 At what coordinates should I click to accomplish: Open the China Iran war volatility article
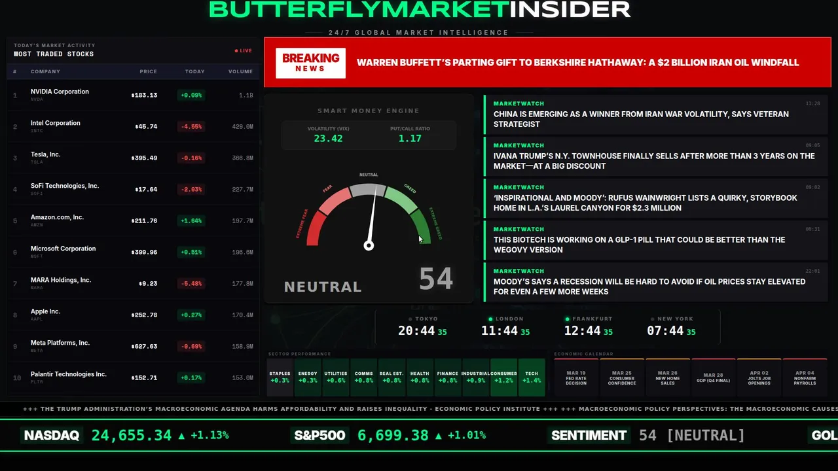point(655,114)
